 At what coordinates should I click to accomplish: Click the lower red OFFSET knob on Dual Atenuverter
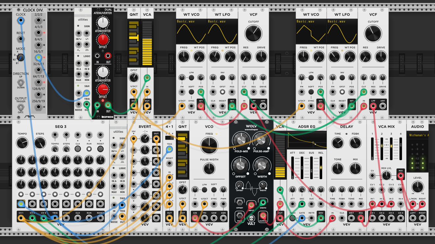(103, 89)
